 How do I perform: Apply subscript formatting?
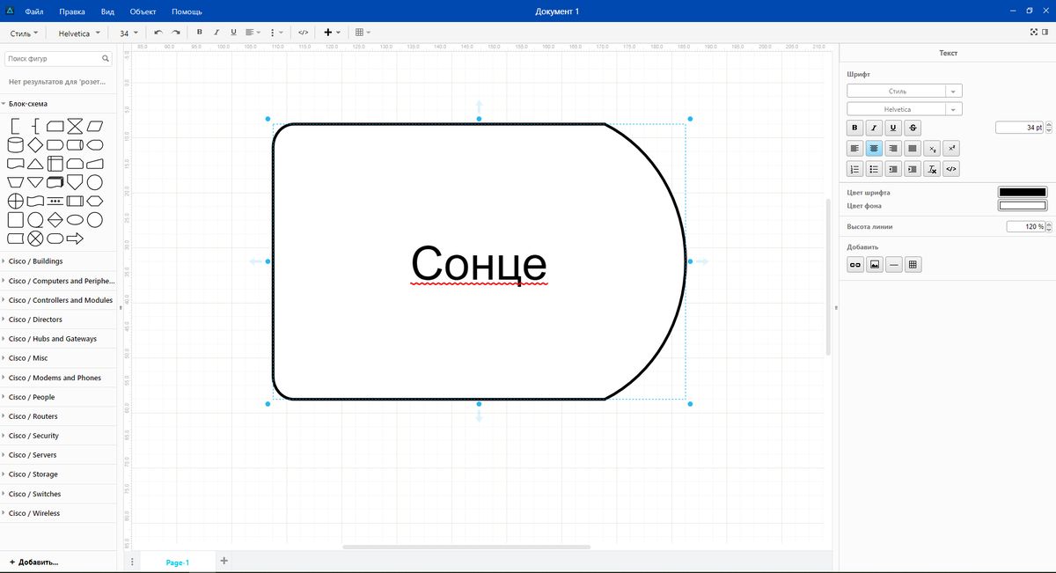pos(932,148)
